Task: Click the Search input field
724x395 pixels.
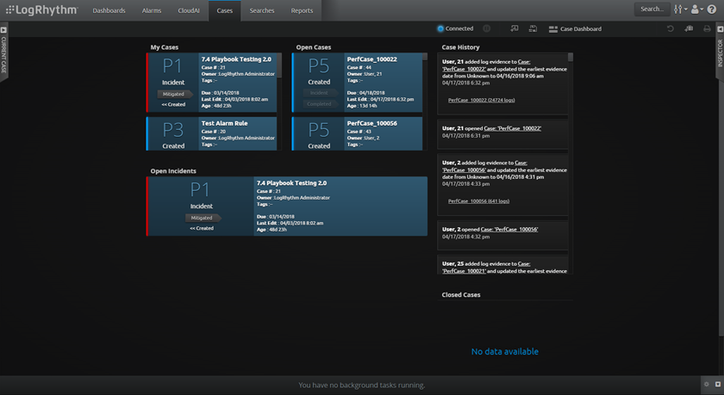Action: (x=652, y=9)
